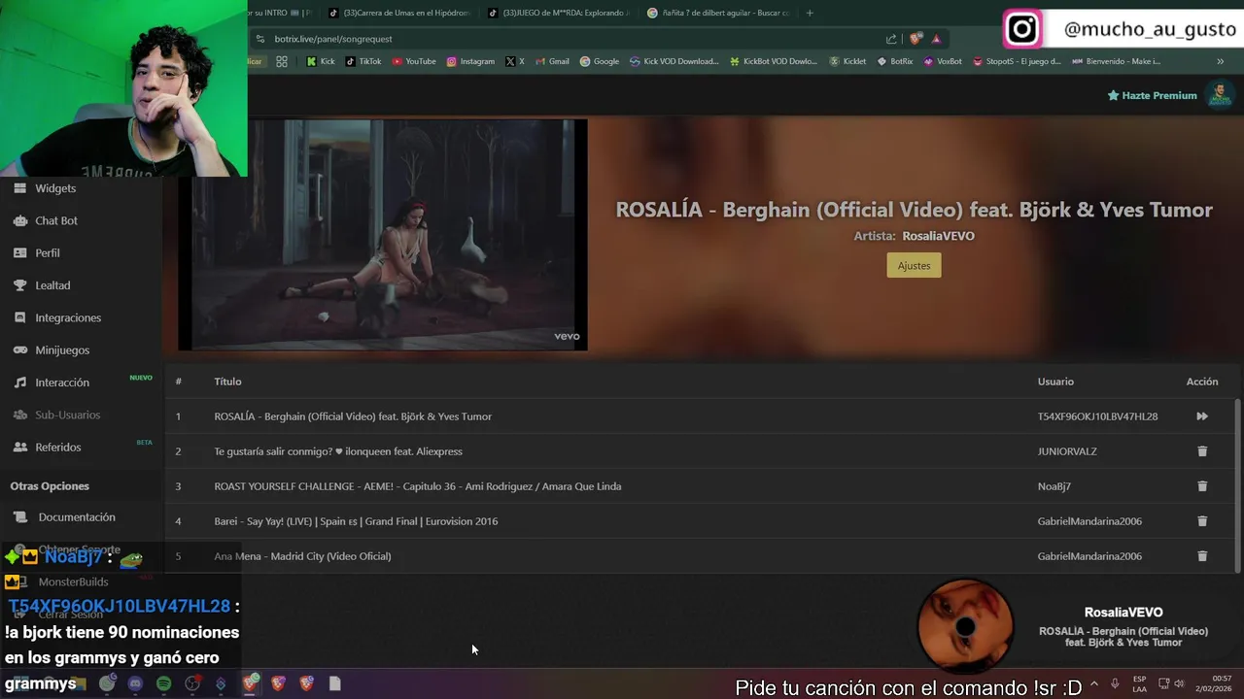The height and width of the screenshot is (699, 1244).
Task: Show more bookmarks chevron
Action: point(1220,61)
